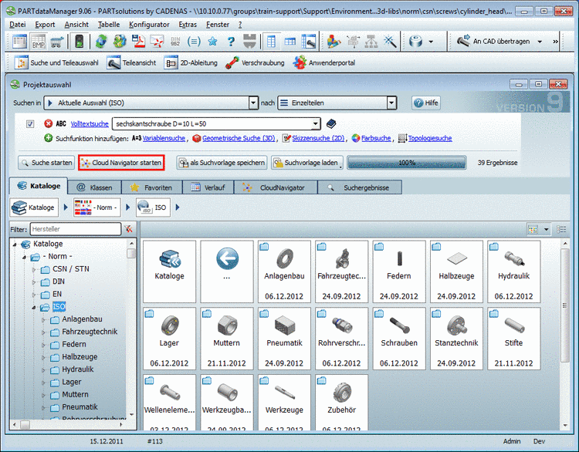Click Suche starten button
The height and width of the screenshot is (452, 579).
[46, 163]
